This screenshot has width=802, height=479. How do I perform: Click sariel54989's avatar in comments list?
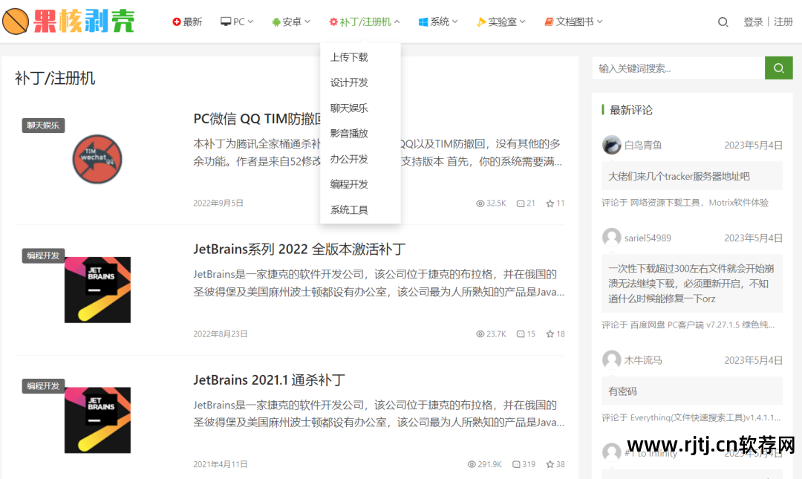tap(610, 237)
